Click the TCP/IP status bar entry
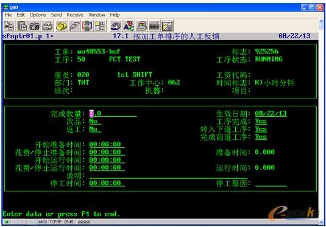Viewport: 326px width, 227px height. [55, 222]
